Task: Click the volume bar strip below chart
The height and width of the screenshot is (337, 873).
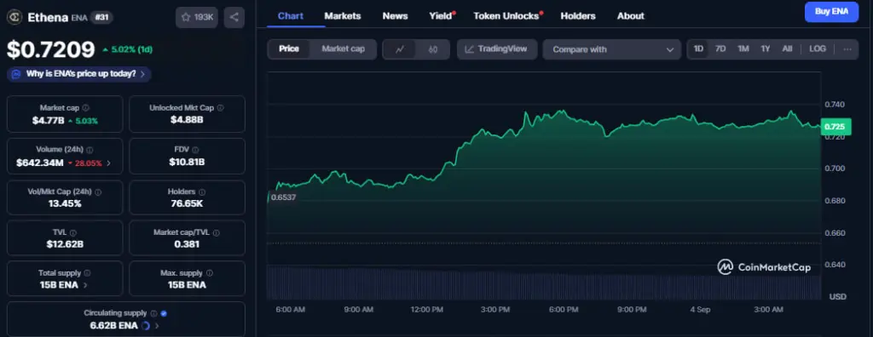Action: coord(543,283)
